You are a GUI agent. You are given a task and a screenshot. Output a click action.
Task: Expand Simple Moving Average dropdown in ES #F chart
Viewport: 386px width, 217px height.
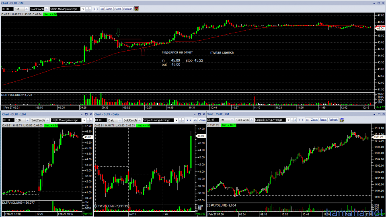(x=289, y=120)
